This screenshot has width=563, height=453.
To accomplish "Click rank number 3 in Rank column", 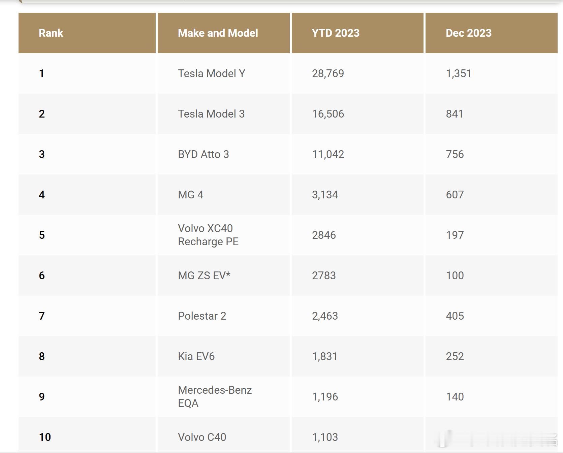I will coord(41,154).
